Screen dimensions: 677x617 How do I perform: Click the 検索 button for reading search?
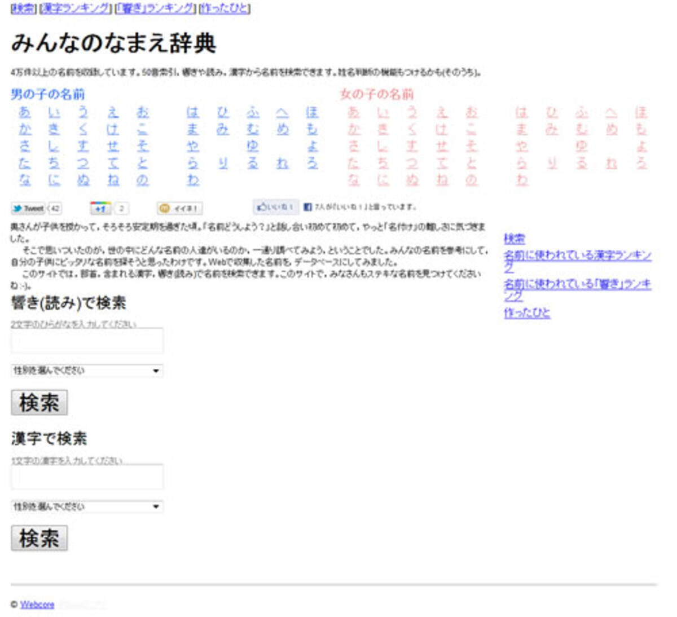point(39,402)
